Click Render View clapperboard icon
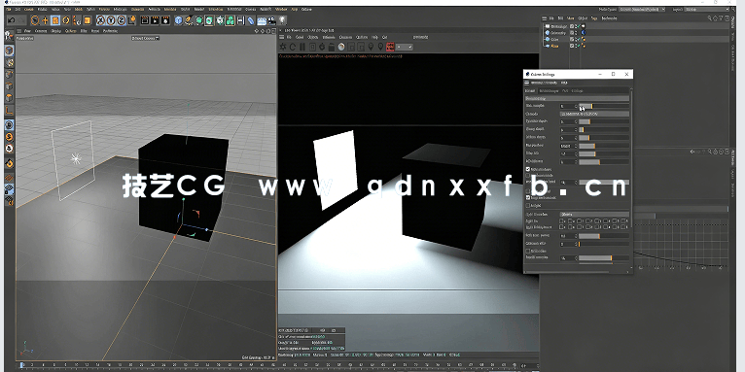Image resolution: width=745 pixels, height=372 pixels. [145, 20]
